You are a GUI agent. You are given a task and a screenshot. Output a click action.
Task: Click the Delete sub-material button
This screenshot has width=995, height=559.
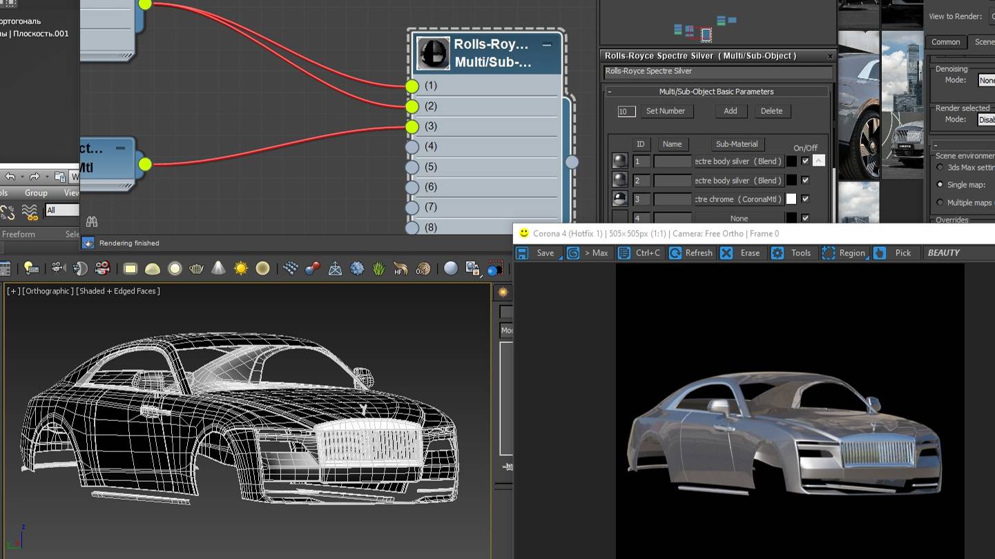[772, 111]
